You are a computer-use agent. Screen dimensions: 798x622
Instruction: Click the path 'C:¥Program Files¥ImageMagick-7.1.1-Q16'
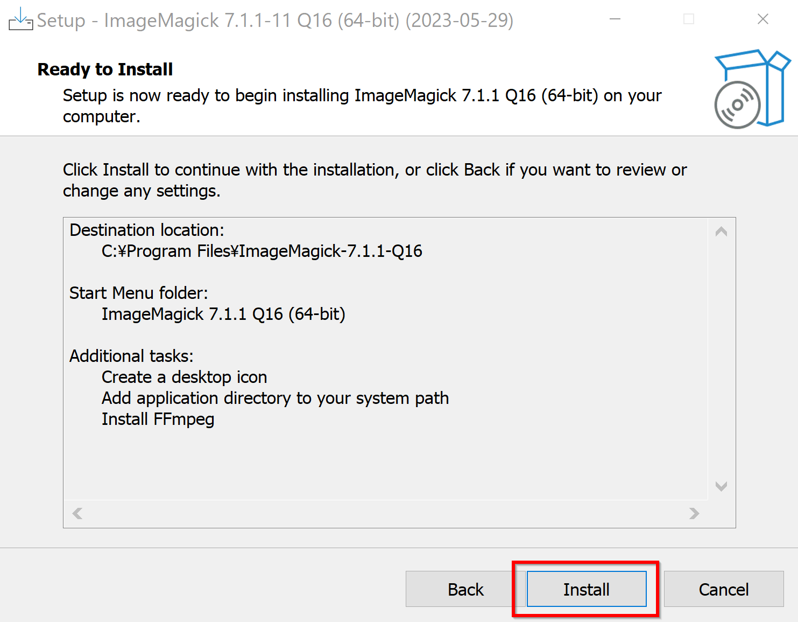coord(262,251)
